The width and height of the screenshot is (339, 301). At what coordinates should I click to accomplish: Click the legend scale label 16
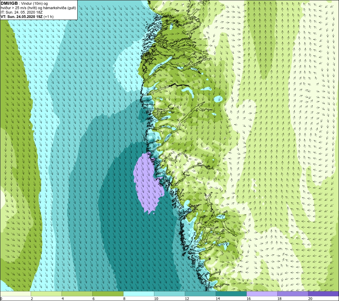click(x=248, y=299)
